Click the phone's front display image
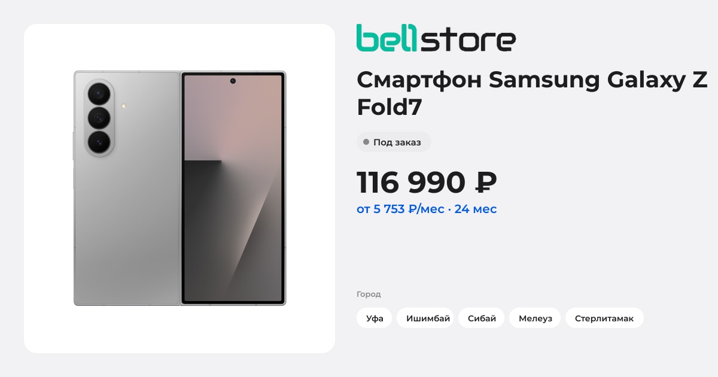 pyautogui.click(x=233, y=188)
